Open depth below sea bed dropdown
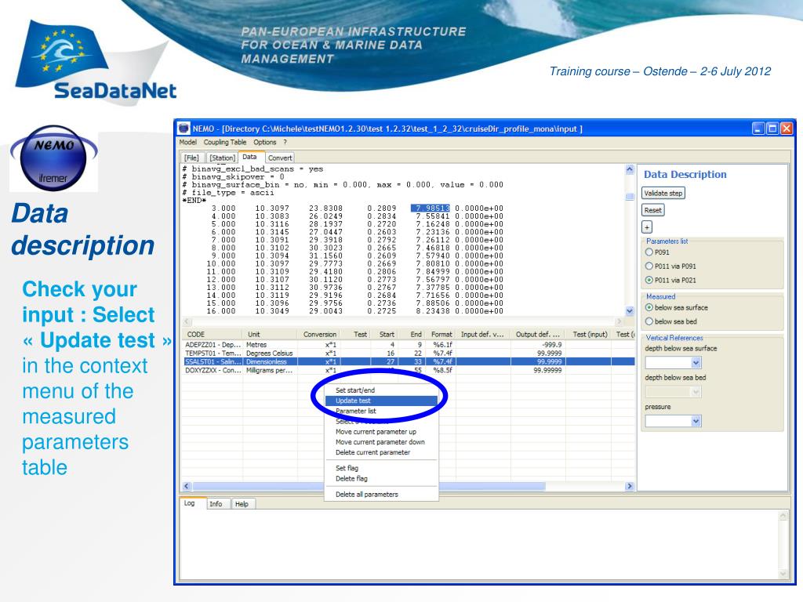The height and width of the screenshot is (602, 803). coord(696,392)
